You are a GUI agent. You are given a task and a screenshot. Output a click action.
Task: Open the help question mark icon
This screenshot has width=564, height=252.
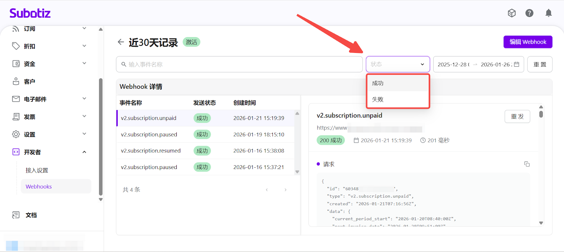click(x=529, y=13)
